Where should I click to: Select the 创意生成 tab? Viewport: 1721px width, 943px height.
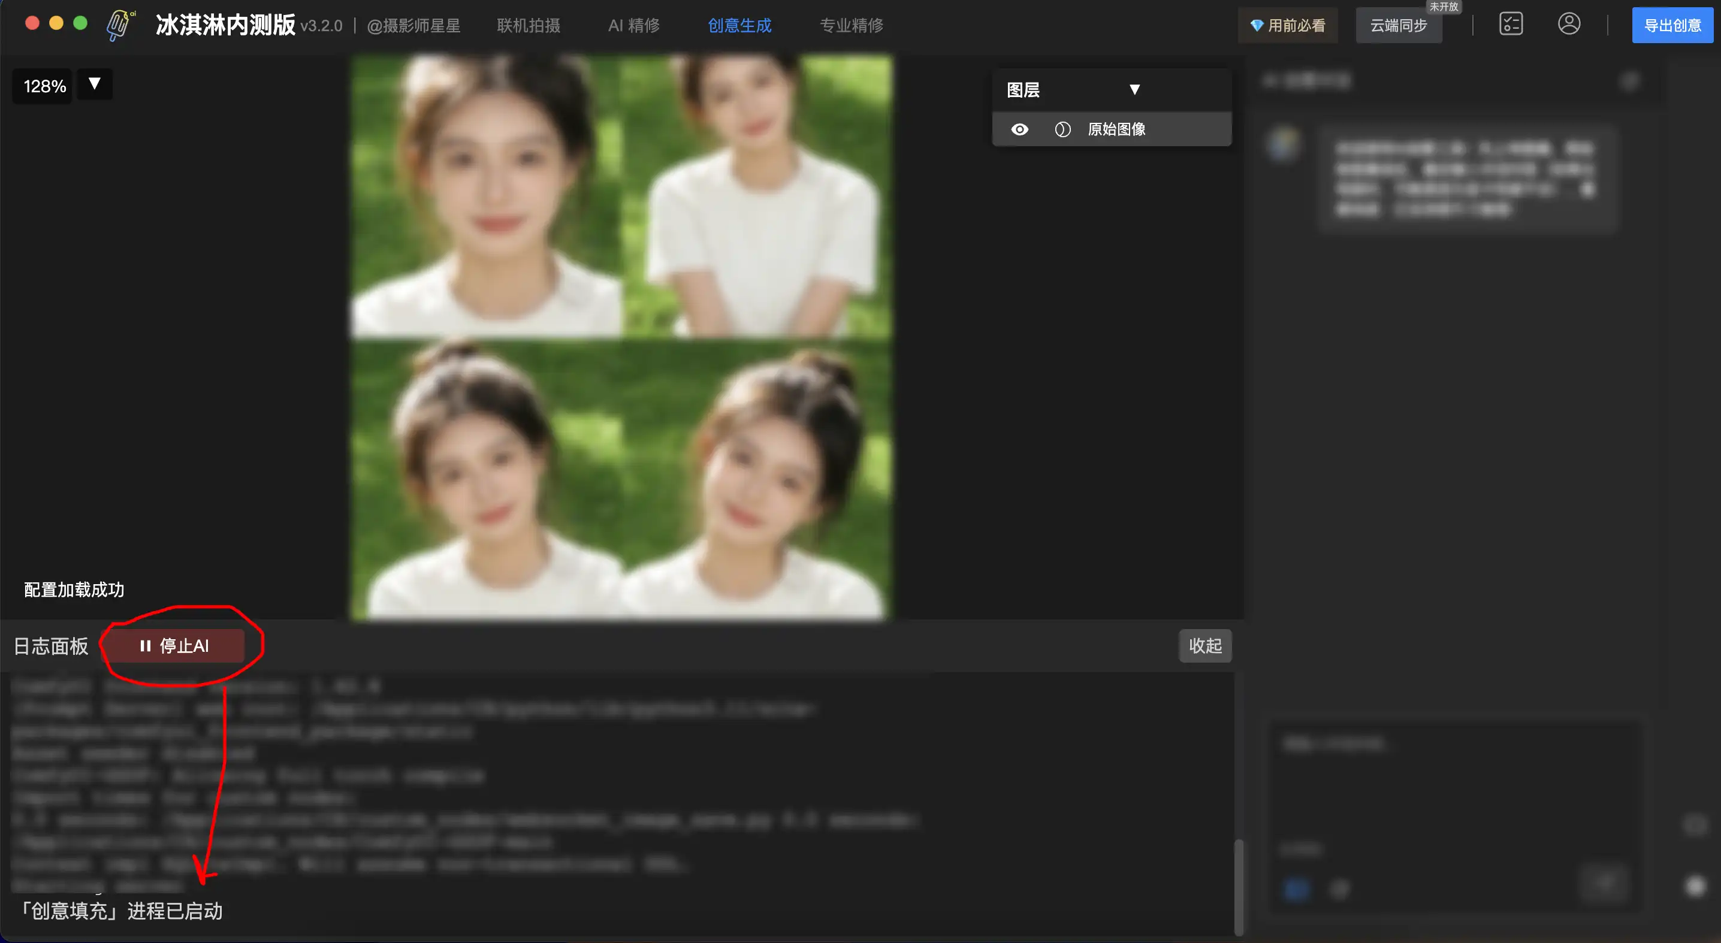click(739, 25)
